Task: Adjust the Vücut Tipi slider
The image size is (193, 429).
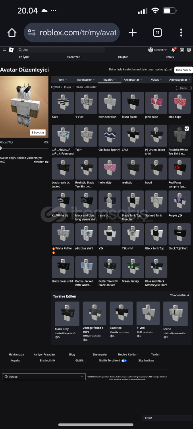Action: [x=24, y=148]
